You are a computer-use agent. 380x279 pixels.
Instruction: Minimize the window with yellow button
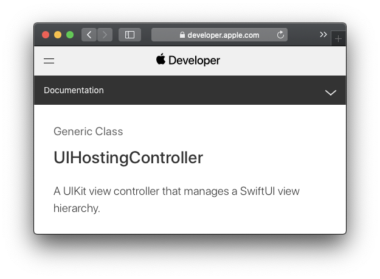click(x=58, y=35)
